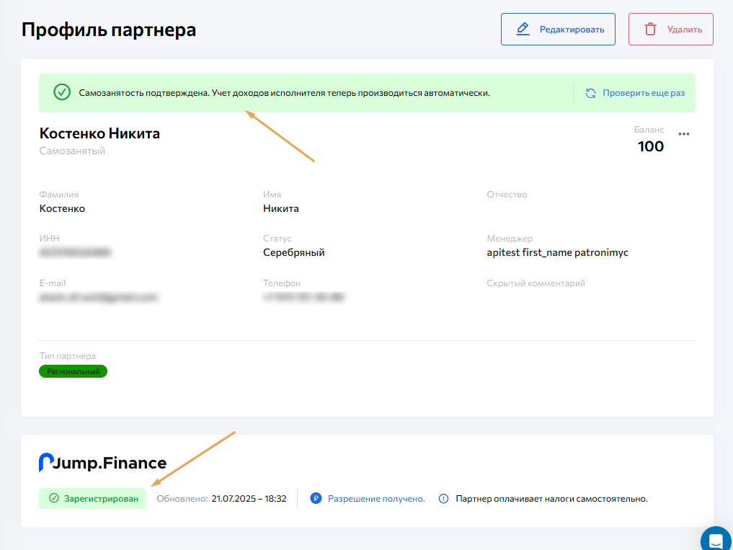Click the balance value 100
This screenshot has height=550, width=733.
(651, 146)
